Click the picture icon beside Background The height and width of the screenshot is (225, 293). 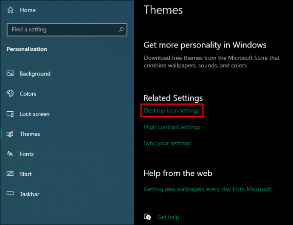click(10, 73)
